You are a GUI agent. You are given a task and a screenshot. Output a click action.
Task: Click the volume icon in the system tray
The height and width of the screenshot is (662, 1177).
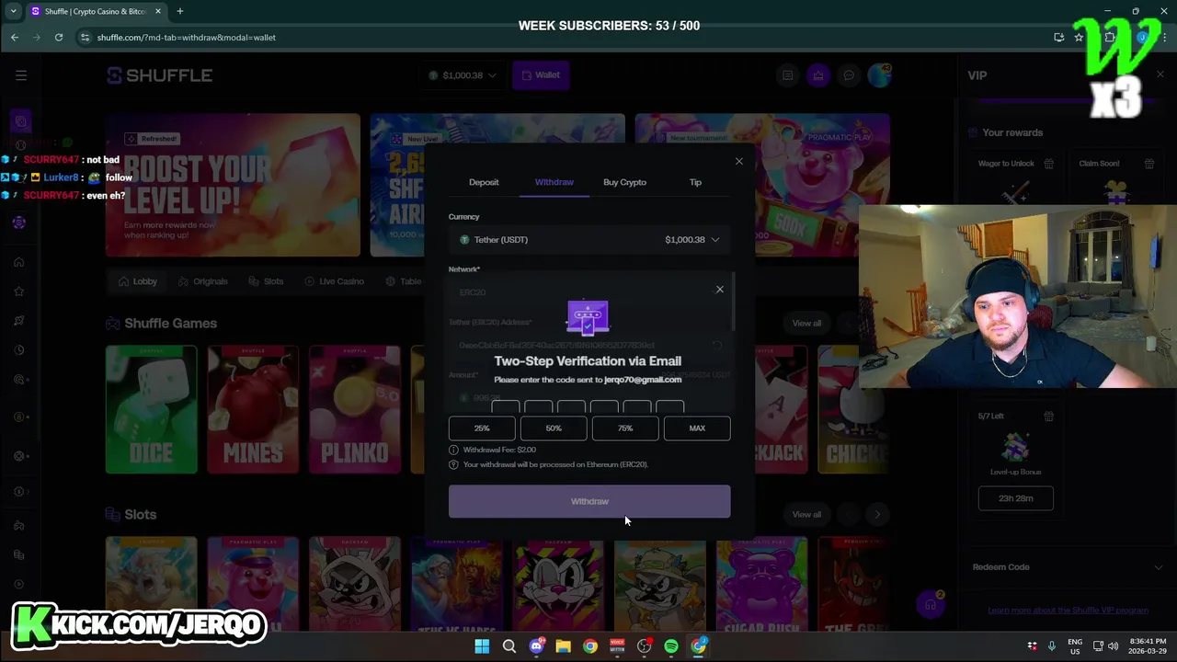coord(1113,646)
